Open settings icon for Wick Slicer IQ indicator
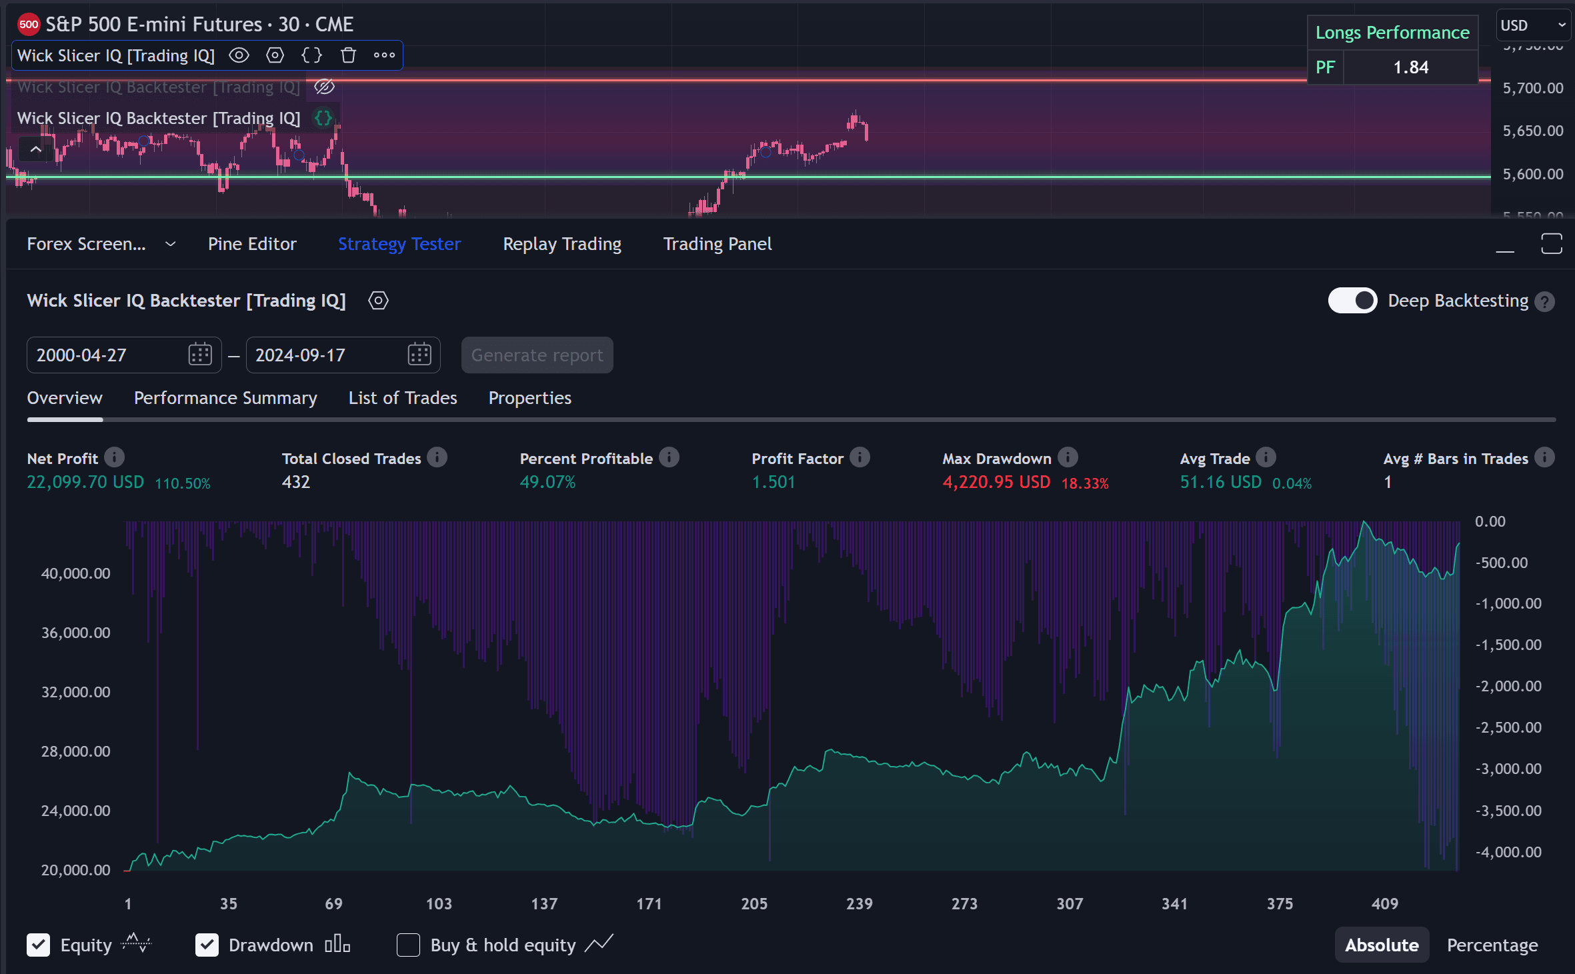Screen dimensions: 1575x974 click(x=275, y=55)
